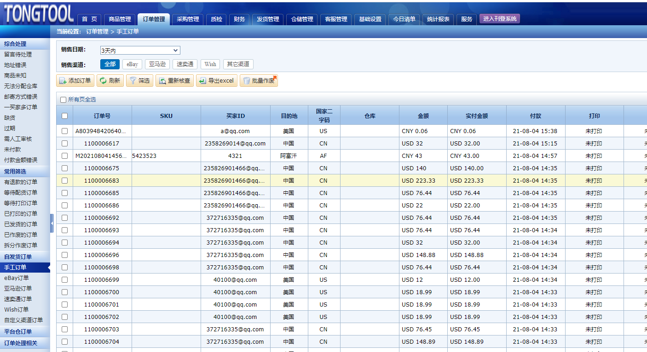Filter by 其它渠道 channel

pyautogui.click(x=238, y=64)
